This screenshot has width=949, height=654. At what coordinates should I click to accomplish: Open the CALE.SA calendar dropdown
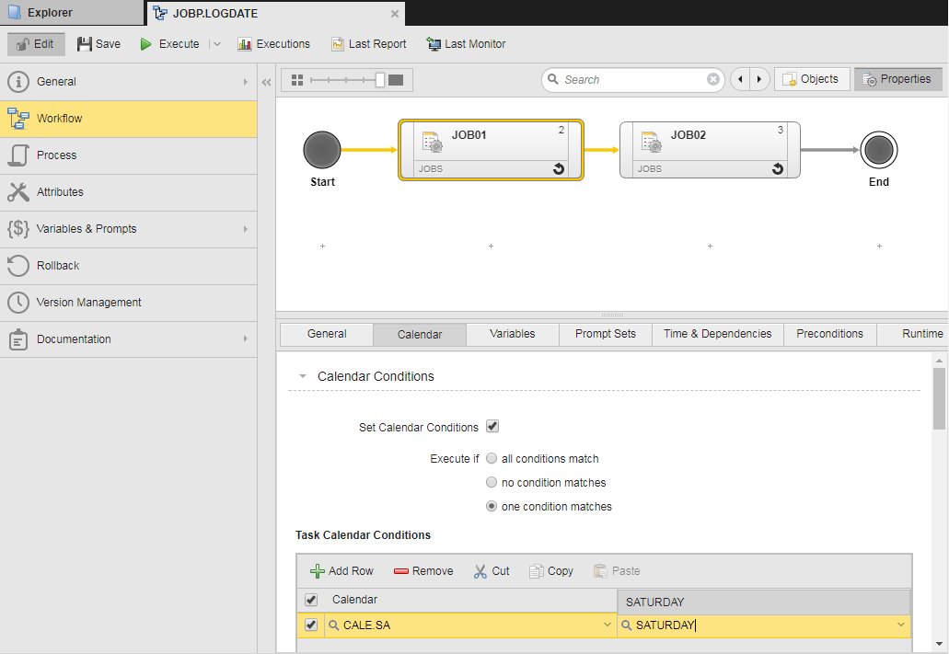point(607,625)
